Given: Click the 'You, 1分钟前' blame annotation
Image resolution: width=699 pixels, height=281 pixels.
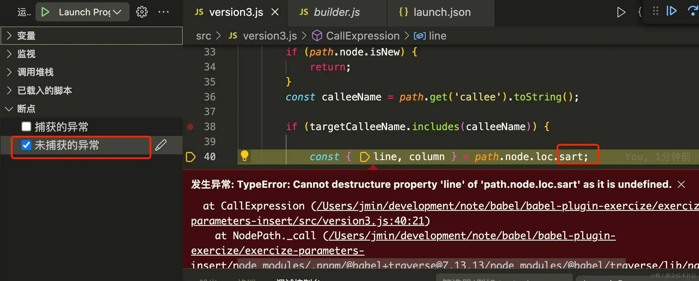Looking at the screenshot, I should point(658,157).
